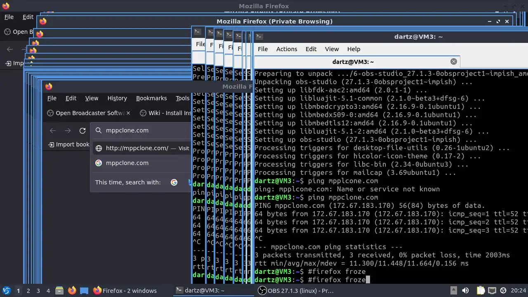The width and height of the screenshot is (528, 297).
Task: Activate OBS 27.1.3 taskbar entry
Action: pyautogui.click(x=295, y=290)
